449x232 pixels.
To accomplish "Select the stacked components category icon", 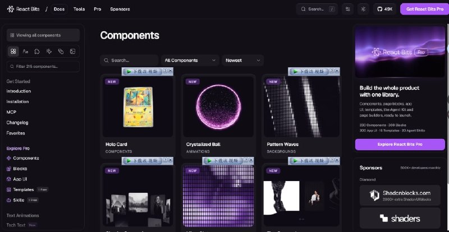I will pyautogui.click(x=61, y=52).
